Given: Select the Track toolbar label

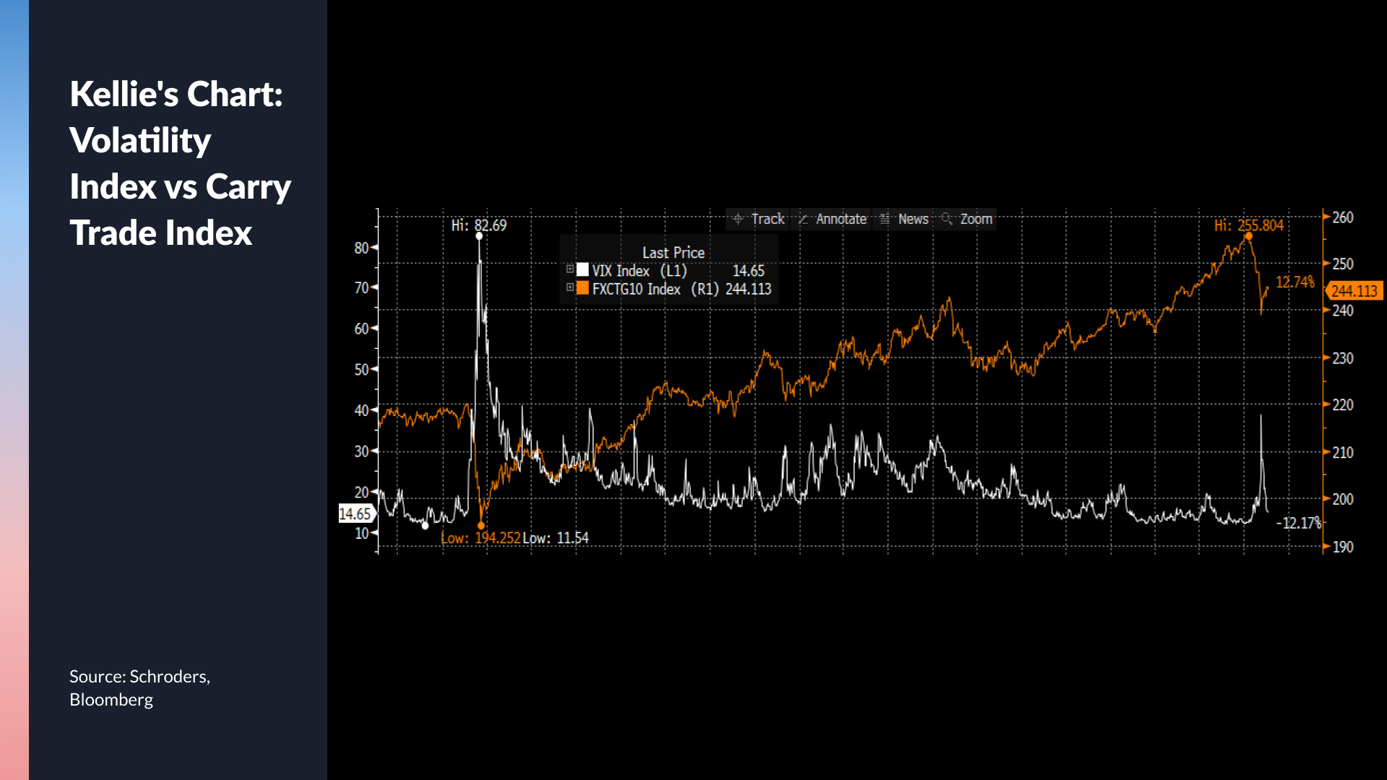Looking at the screenshot, I should (767, 219).
